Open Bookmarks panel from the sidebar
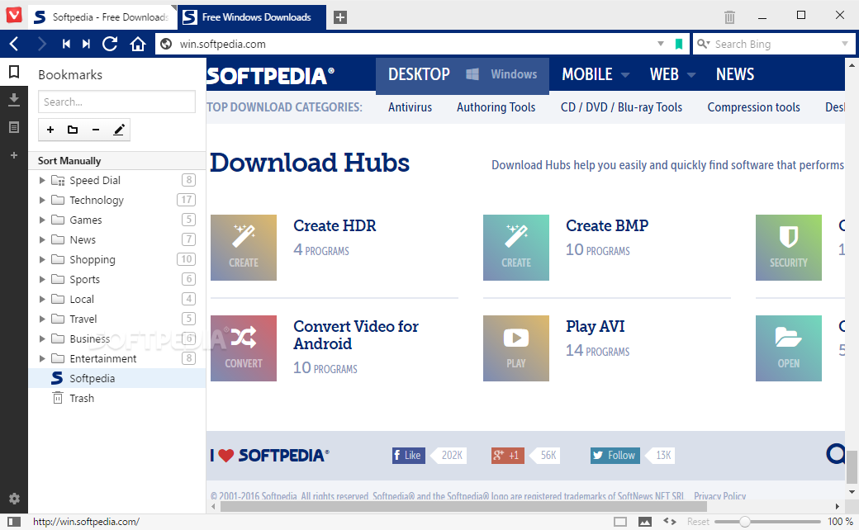This screenshot has height=530, width=859. tap(14, 72)
